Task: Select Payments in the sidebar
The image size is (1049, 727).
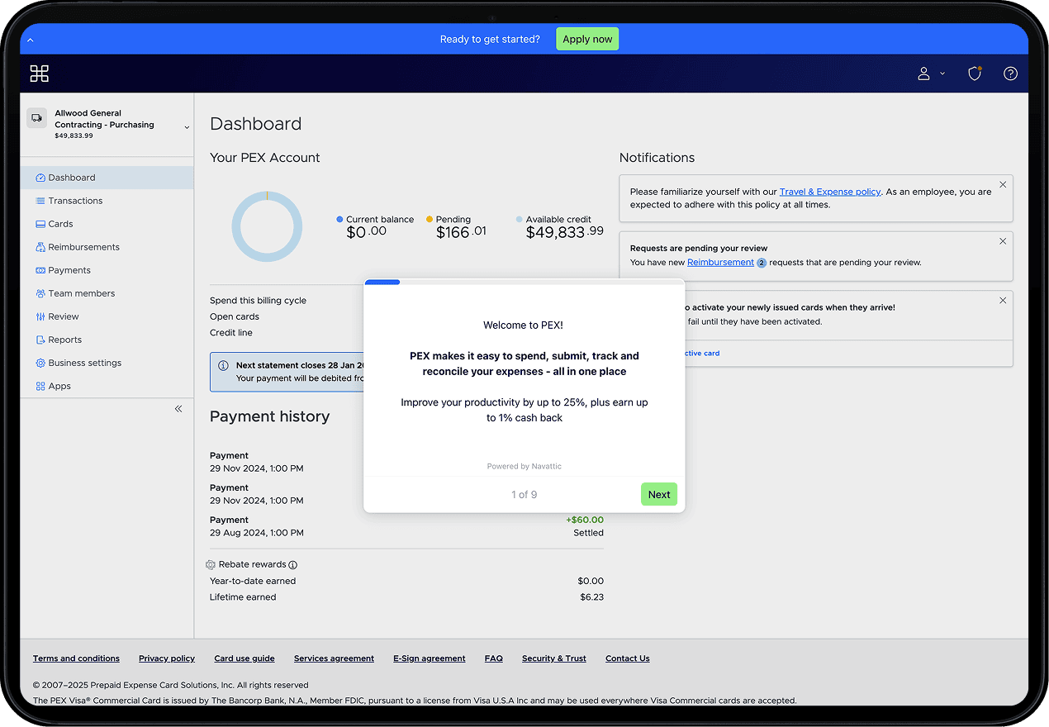Action: (x=69, y=270)
